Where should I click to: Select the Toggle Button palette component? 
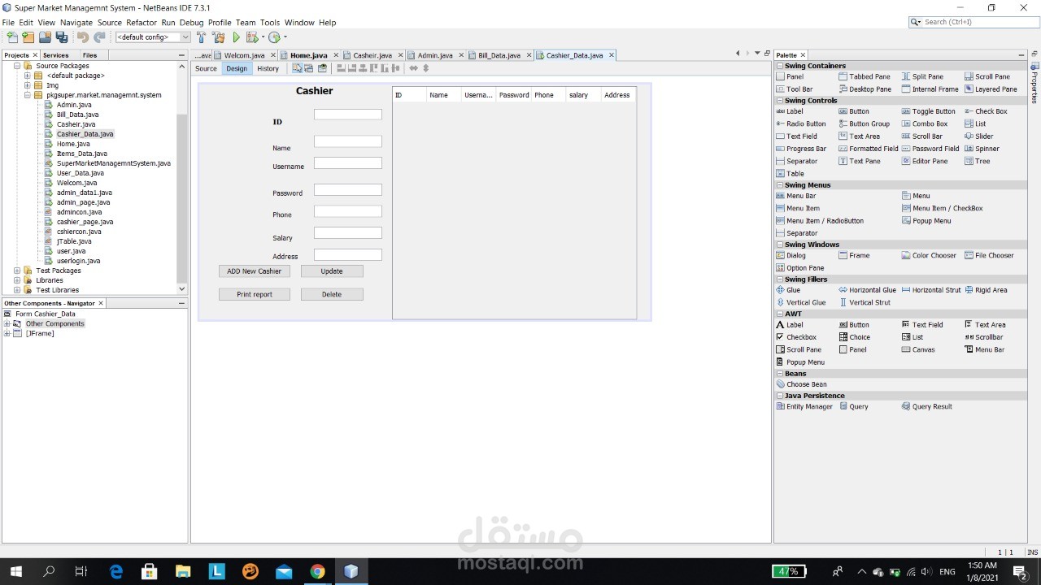pos(929,111)
